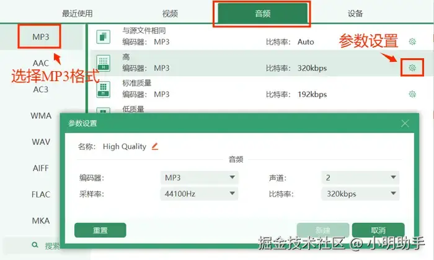Select MP3 format in sidebar
Viewport: 434px width, 260px height.
point(41,37)
